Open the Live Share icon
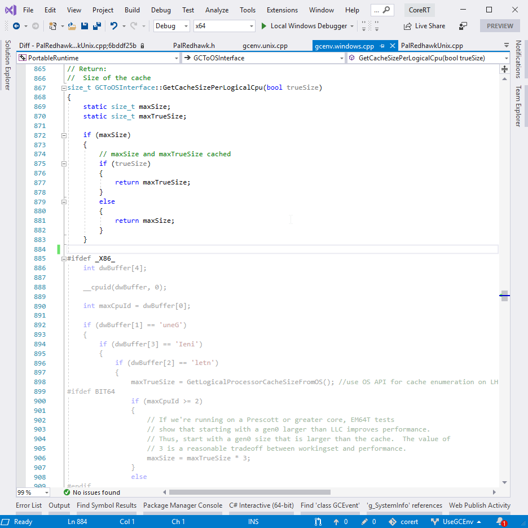Viewport: 528px width, 528px height. pos(408,26)
